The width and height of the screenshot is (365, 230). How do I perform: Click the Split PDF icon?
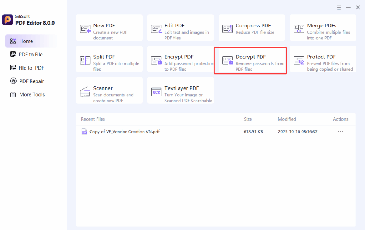85,60
